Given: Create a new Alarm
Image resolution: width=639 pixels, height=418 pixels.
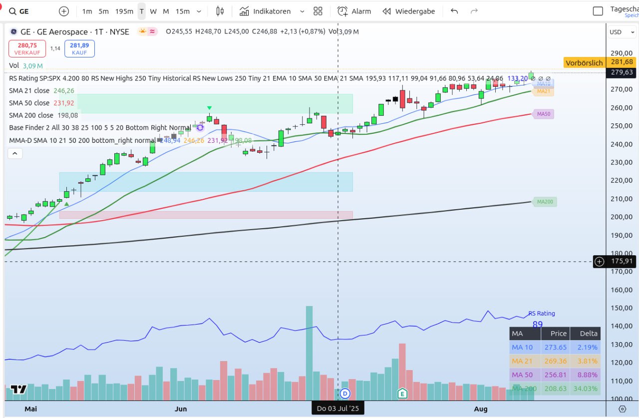Looking at the screenshot, I should [x=354, y=11].
